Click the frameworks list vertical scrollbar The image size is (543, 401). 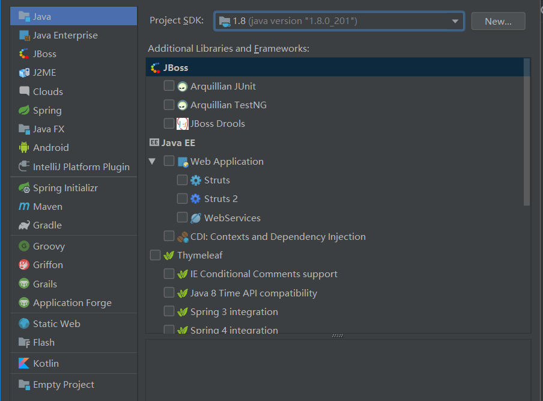527,132
